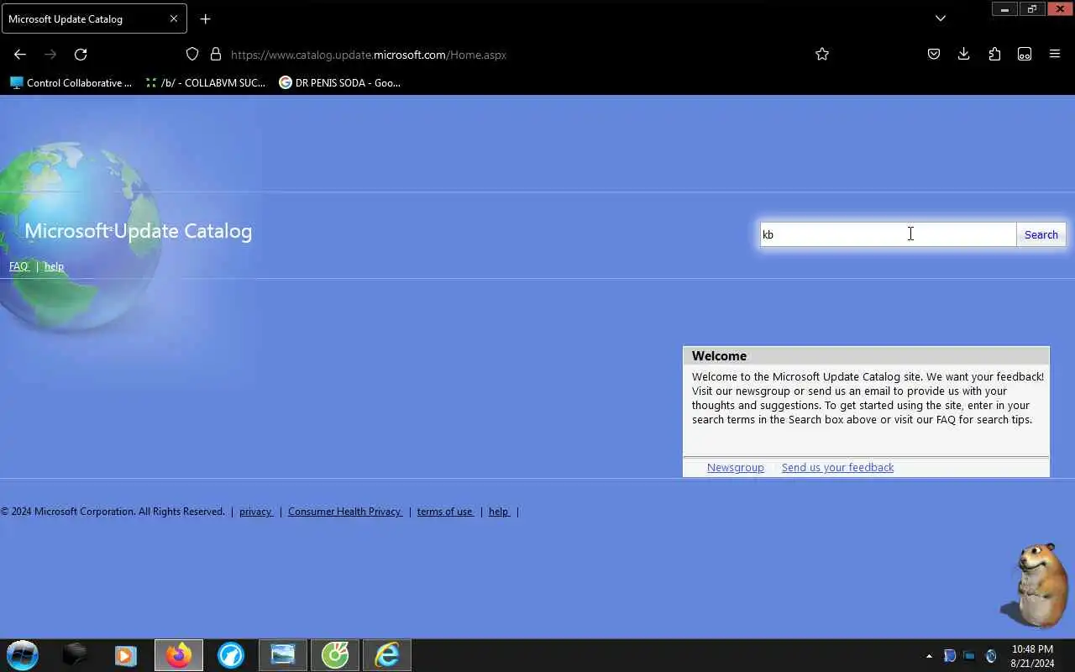
Task: Open the Newsgroup link
Action: tap(736, 467)
